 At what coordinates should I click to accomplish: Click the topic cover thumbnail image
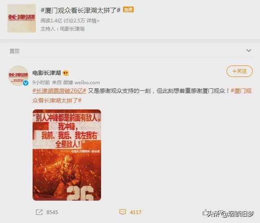22,18
